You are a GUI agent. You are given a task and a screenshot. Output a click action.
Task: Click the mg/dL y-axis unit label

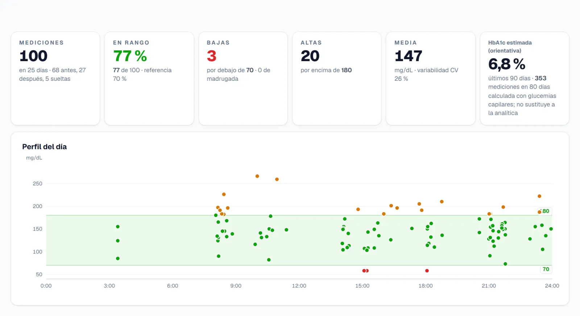point(34,158)
